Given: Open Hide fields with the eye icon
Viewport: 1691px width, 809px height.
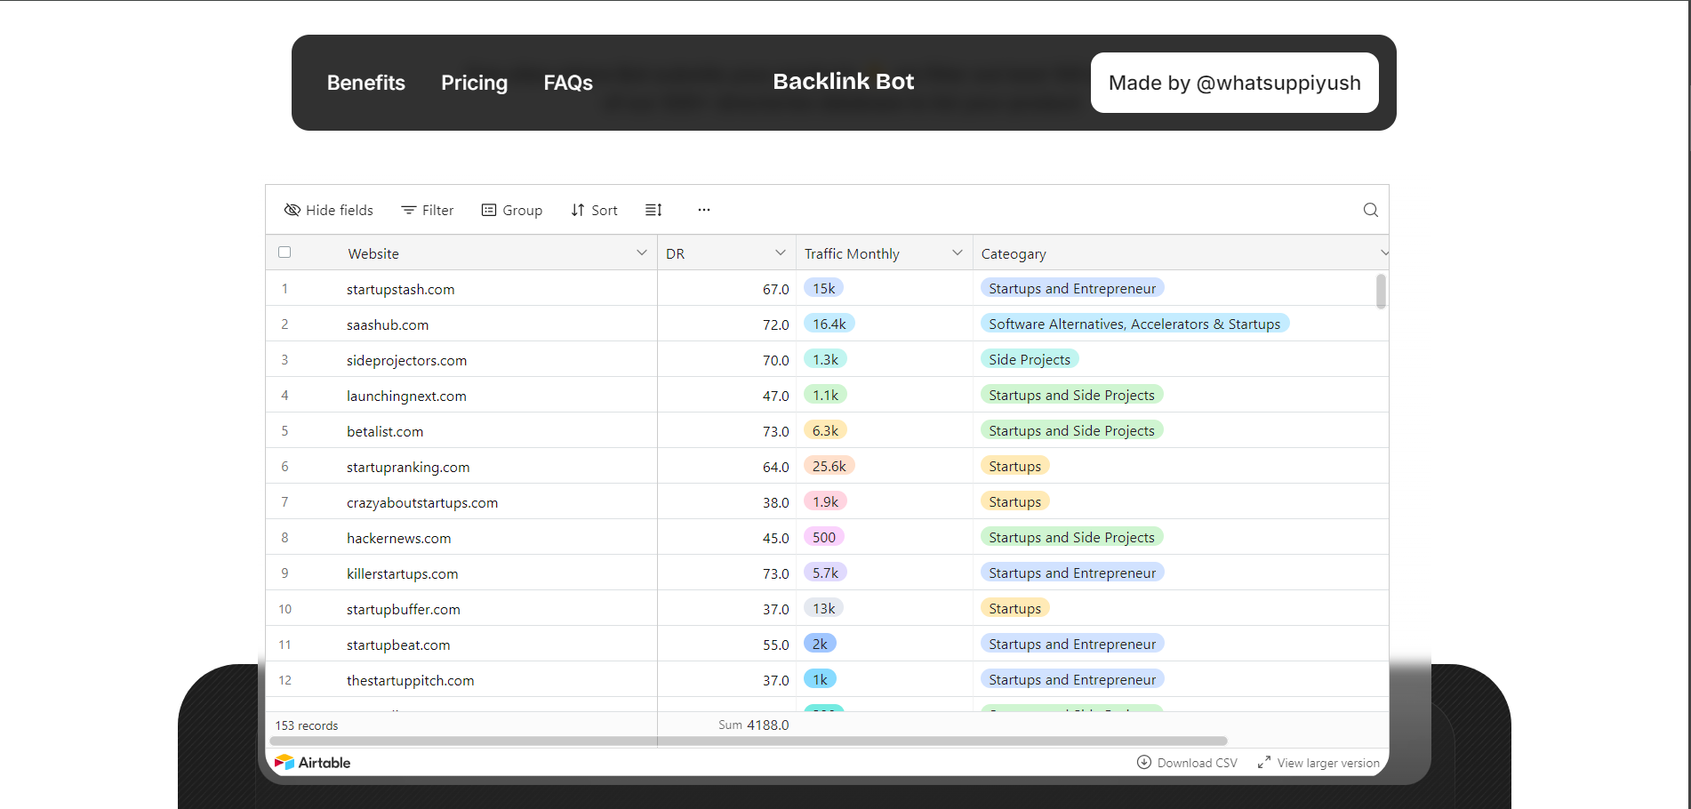Looking at the screenshot, I should click(x=328, y=210).
